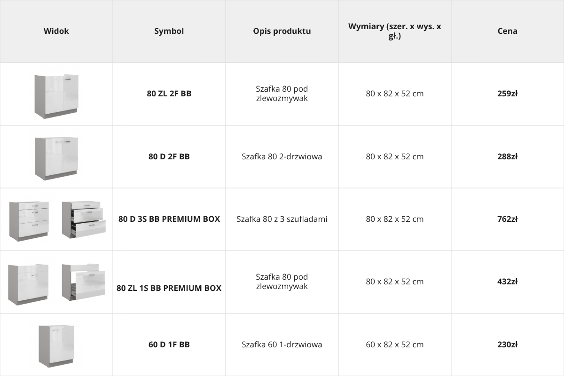Click the 259zł price
The image size is (564, 376).
click(x=508, y=94)
